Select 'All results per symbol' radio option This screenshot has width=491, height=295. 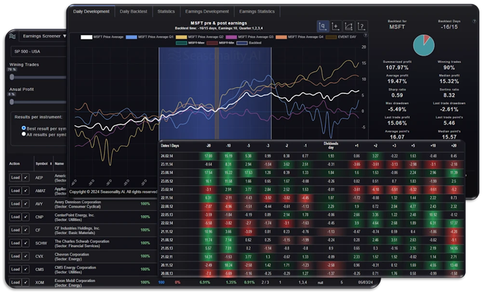tap(24, 135)
